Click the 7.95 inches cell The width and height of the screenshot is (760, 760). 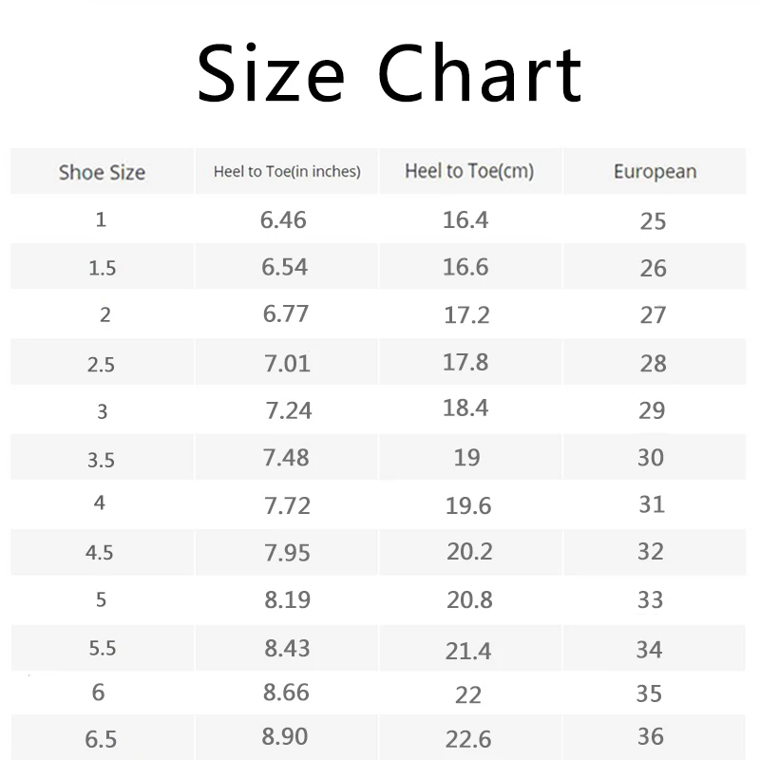(287, 553)
